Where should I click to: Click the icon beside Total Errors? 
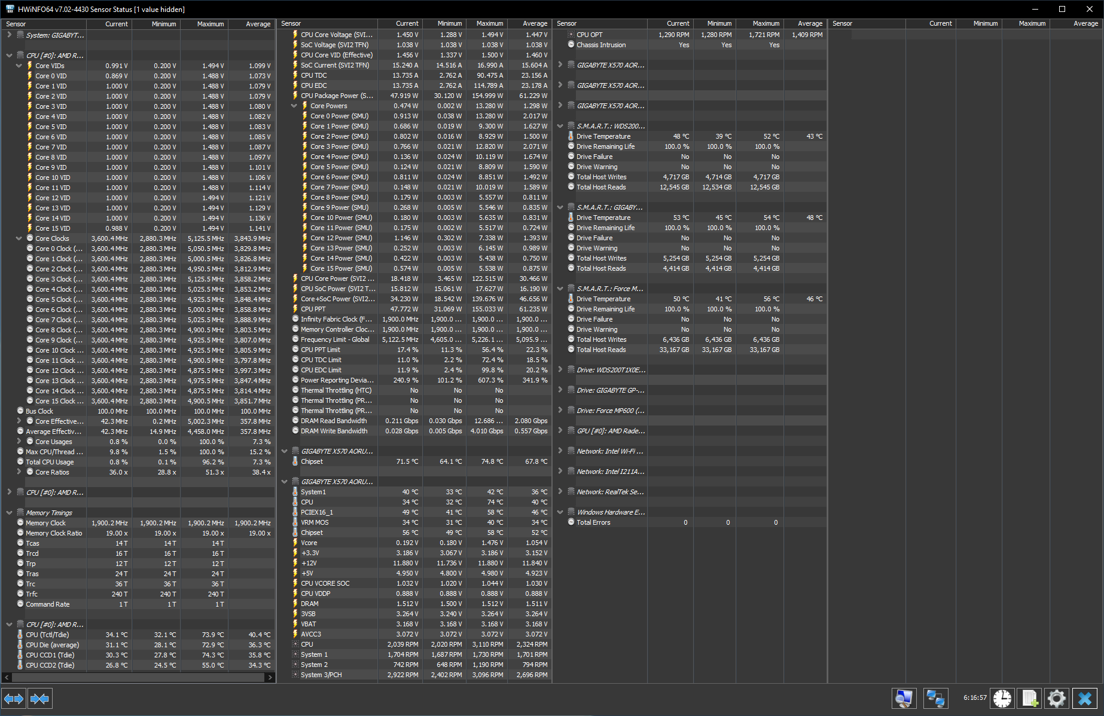pyautogui.click(x=571, y=522)
